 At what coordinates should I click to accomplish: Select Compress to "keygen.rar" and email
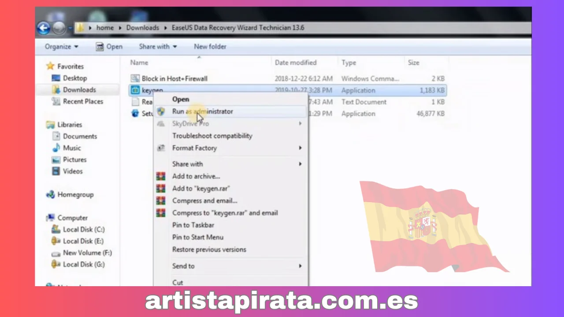point(225,213)
